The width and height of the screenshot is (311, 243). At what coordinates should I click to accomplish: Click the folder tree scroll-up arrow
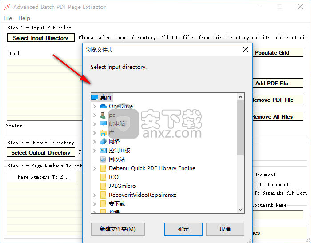pyautogui.click(x=241, y=97)
